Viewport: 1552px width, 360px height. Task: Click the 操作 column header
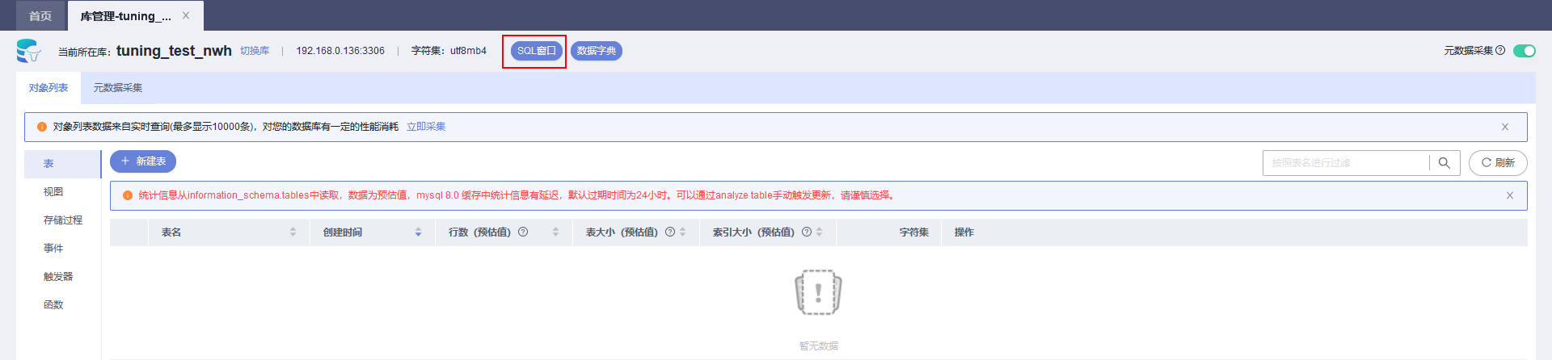(964, 232)
